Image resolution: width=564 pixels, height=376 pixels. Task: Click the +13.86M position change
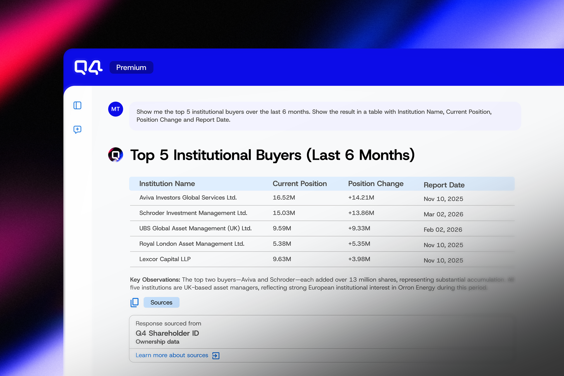(x=361, y=213)
